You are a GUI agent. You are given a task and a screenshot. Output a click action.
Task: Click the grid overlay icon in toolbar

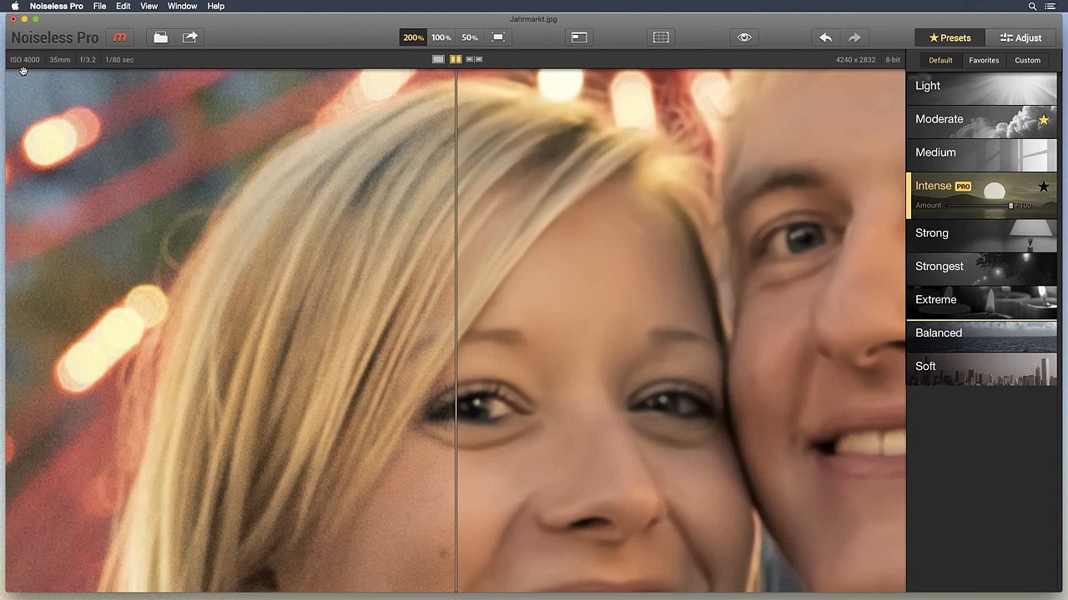coord(661,37)
